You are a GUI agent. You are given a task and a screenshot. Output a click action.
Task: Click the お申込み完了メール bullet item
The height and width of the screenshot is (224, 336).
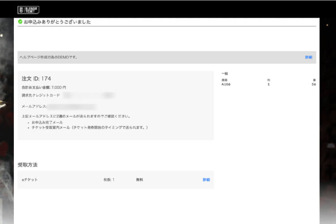pos(47,123)
